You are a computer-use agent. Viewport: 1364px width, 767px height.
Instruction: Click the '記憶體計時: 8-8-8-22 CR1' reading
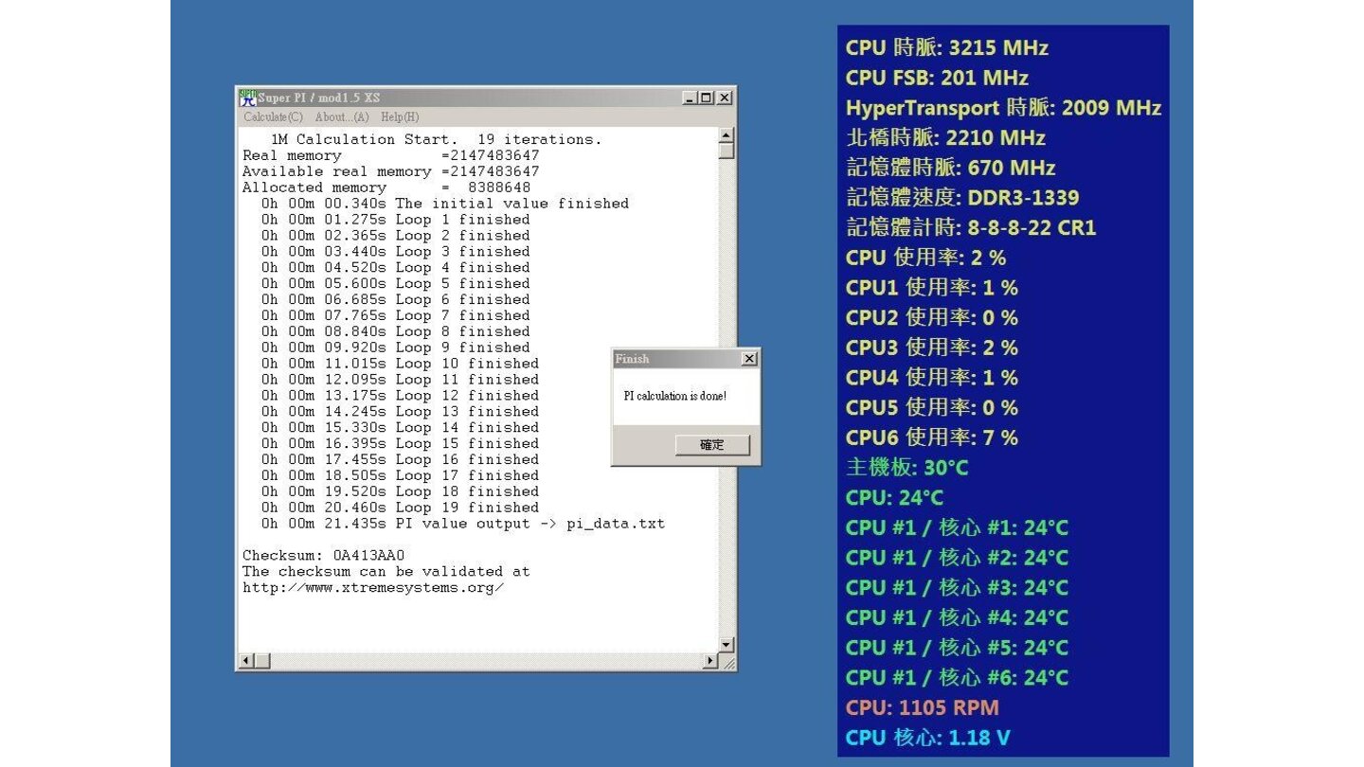click(x=971, y=228)
